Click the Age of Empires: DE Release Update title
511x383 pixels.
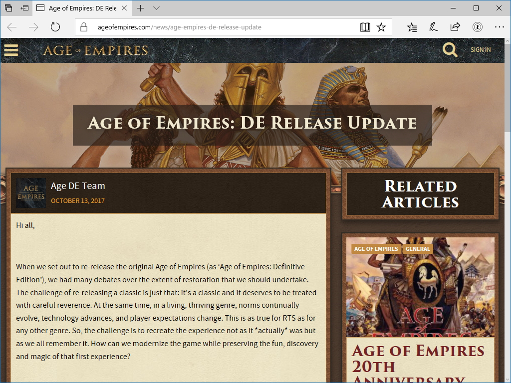coord(252,123)
